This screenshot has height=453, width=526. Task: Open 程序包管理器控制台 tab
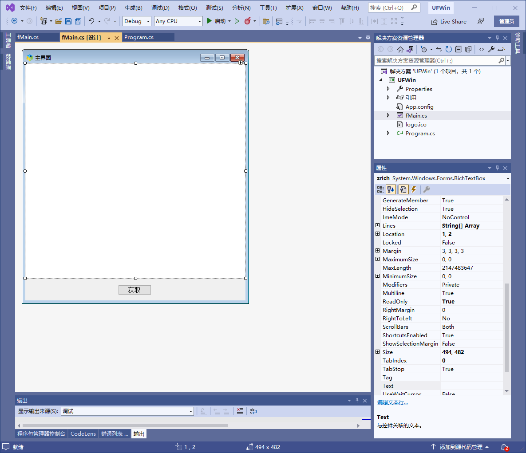[41, 434]
